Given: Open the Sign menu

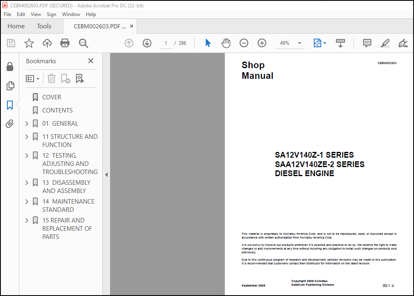Looking at the screenshot, I should pos(51,14).
